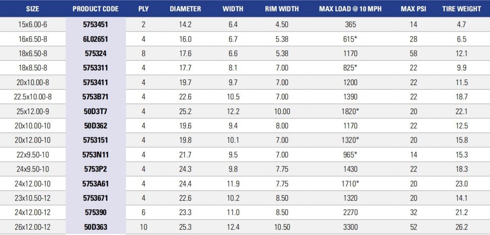Click product code 575324
The width and height of the screenshot is (490, 235).
(x=96, y=53)
